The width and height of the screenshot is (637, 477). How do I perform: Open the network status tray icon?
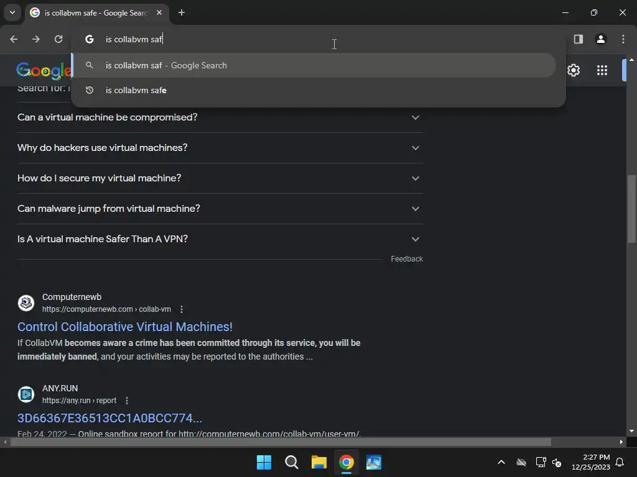coord(541,462)
